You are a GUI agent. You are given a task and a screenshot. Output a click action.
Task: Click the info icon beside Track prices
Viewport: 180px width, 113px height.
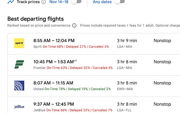click(43, 2)
